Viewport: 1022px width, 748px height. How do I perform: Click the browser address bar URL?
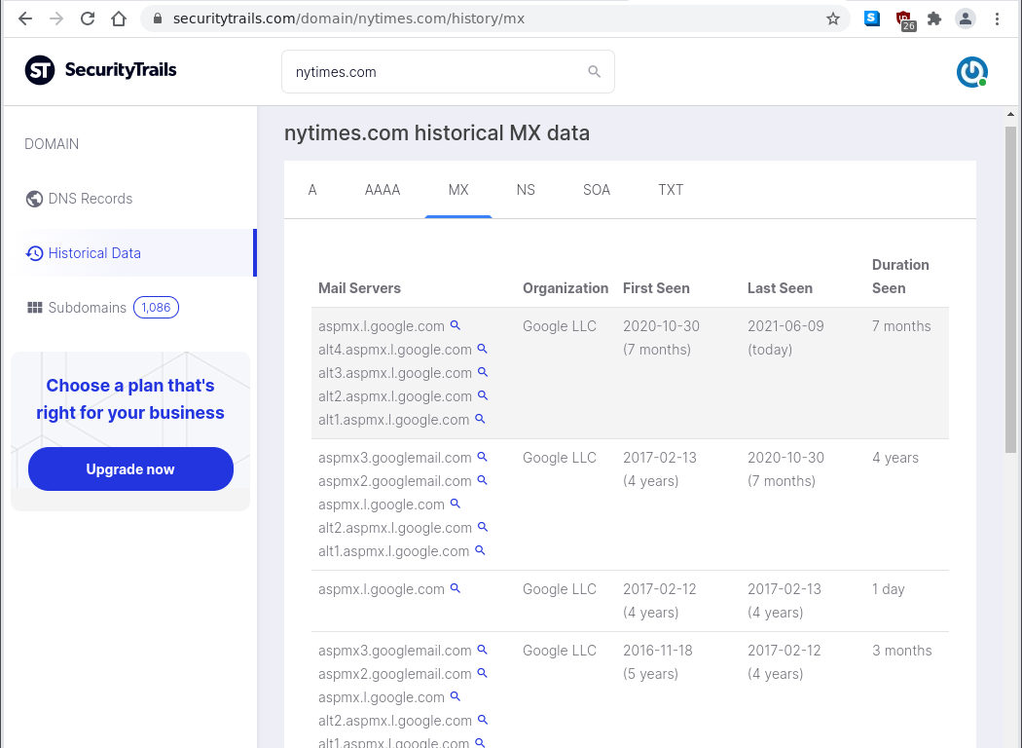tap(348, 19)
